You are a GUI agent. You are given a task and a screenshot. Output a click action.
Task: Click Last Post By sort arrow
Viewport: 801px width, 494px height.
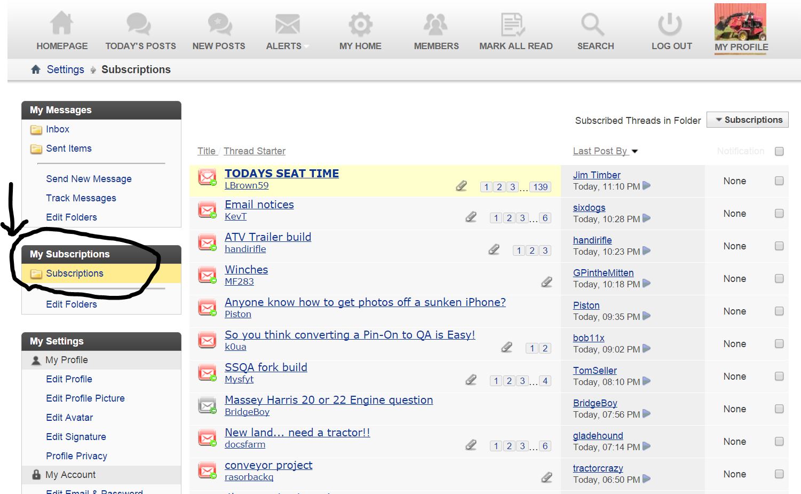[635, 152]
